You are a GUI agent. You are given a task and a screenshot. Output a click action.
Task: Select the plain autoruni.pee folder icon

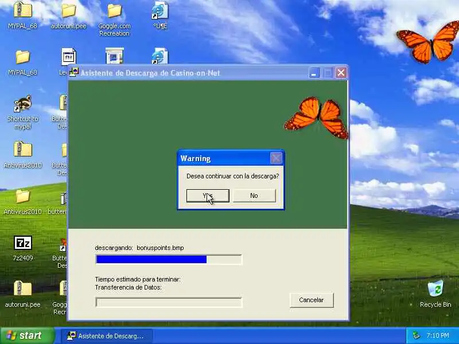(x=68, y=10)
